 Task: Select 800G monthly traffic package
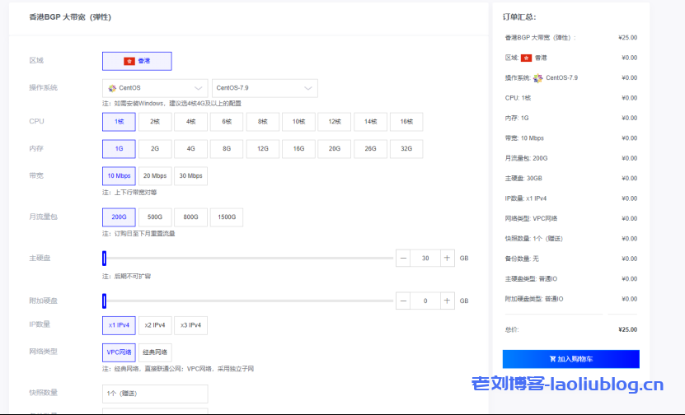pos(191,217)
